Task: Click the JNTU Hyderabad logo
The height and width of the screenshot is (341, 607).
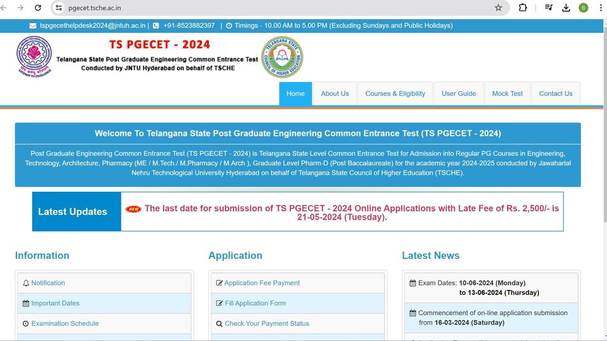Action: click(34, 57)
